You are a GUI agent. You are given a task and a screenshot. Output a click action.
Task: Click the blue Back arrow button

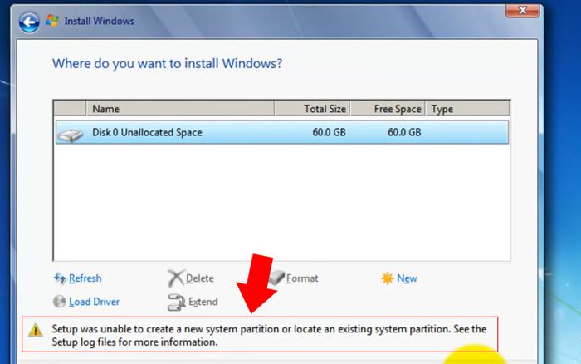tap(29, 20)
